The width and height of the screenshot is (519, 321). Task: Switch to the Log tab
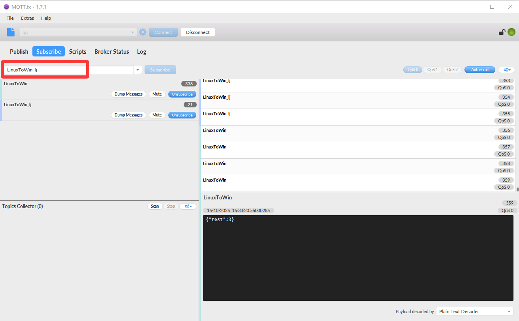(141, 52)
